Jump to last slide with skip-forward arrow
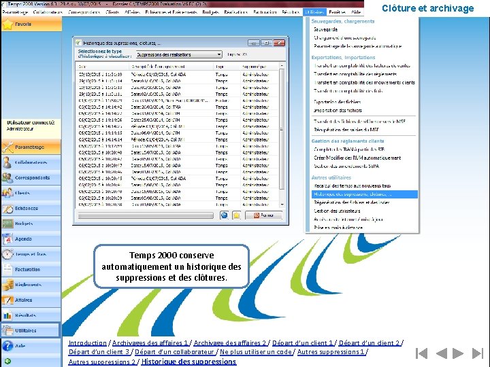The width and height of the screenshot is (490, 367). (x=478, y=353)
